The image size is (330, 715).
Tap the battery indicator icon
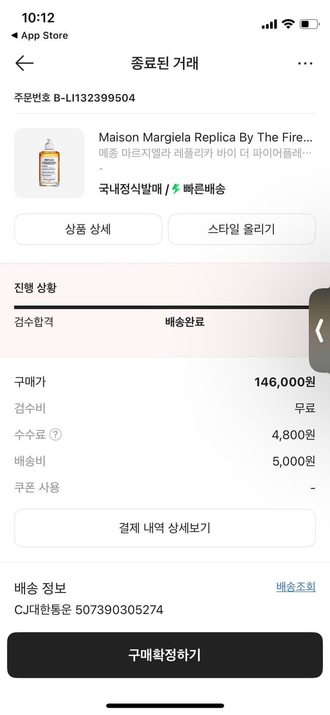pyautogui.click(x=310, y=23)
